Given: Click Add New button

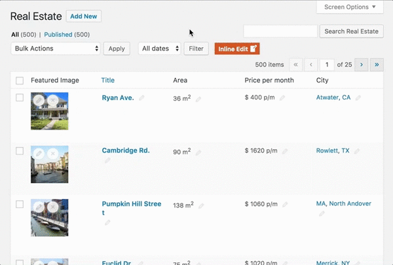Looking at the screenshot, I should click(84, 16).
